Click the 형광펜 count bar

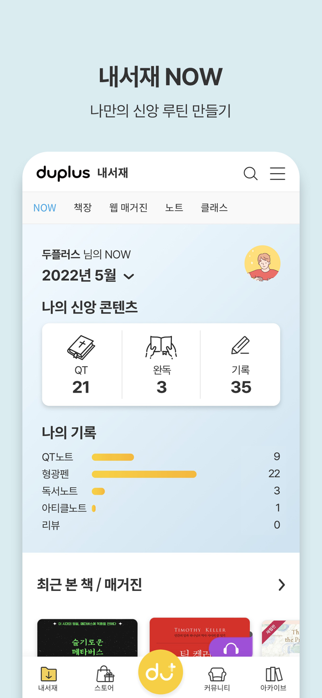144,474
